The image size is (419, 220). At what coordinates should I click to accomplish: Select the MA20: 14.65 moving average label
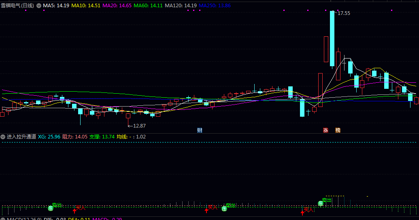pyautogui.click(x=117, y=6)
